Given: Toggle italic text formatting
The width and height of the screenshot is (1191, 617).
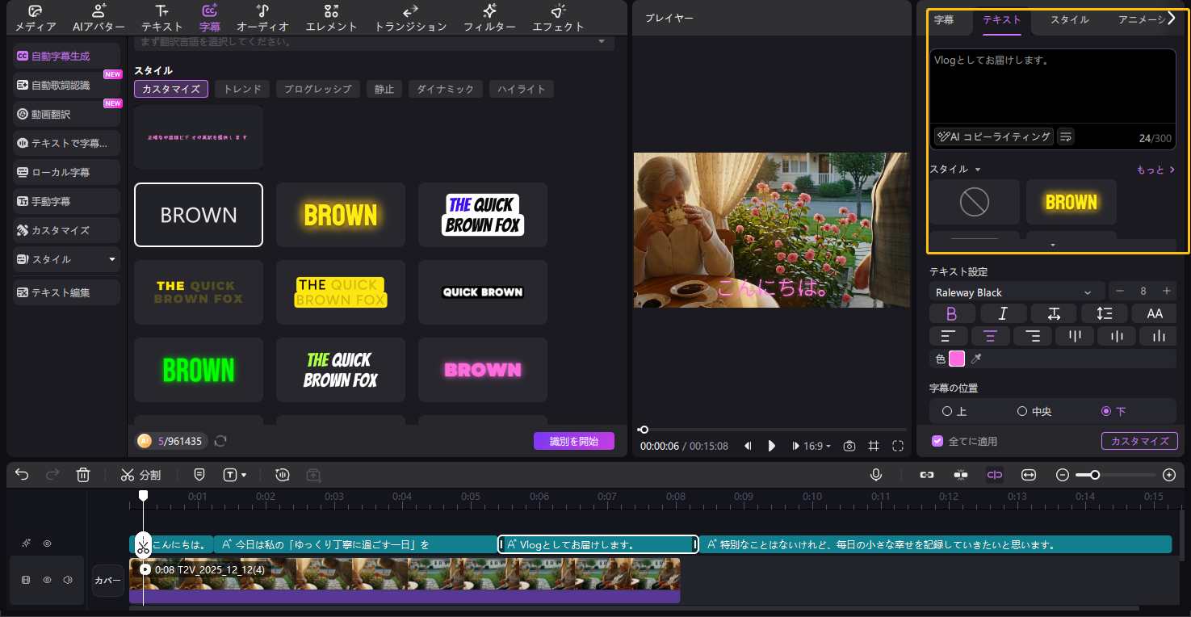Looking at the screenshot, I should (1003, 313).
